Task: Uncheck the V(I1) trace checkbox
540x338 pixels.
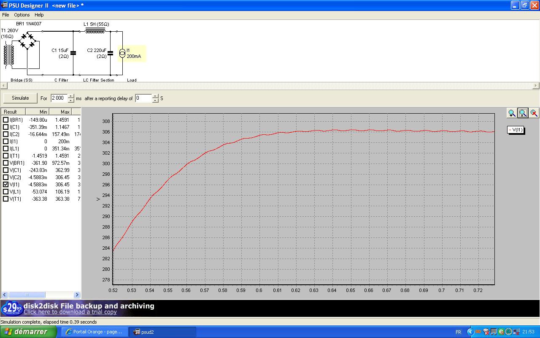Action: coord(5,185)
